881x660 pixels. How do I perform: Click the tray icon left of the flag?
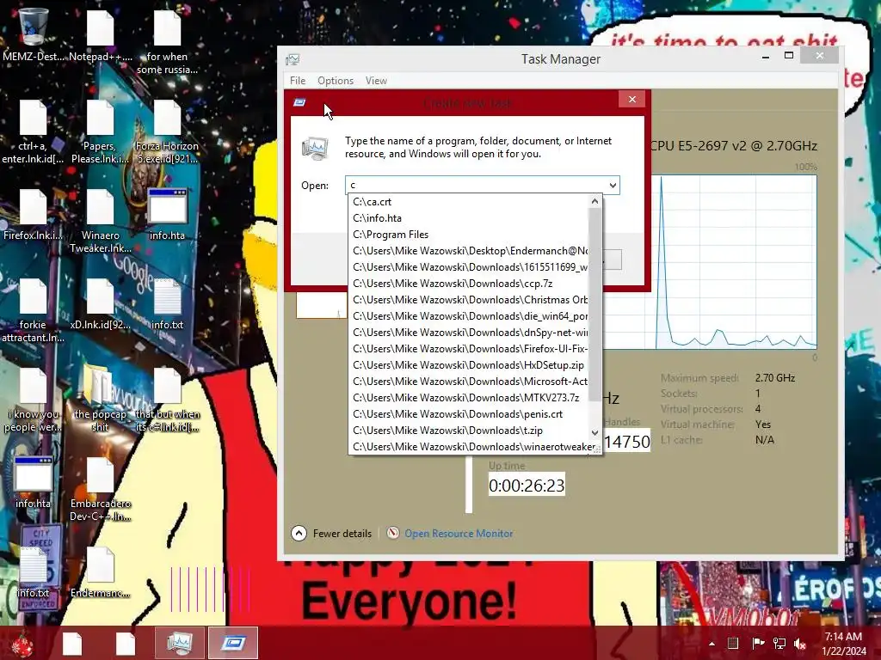pos(733,643)
